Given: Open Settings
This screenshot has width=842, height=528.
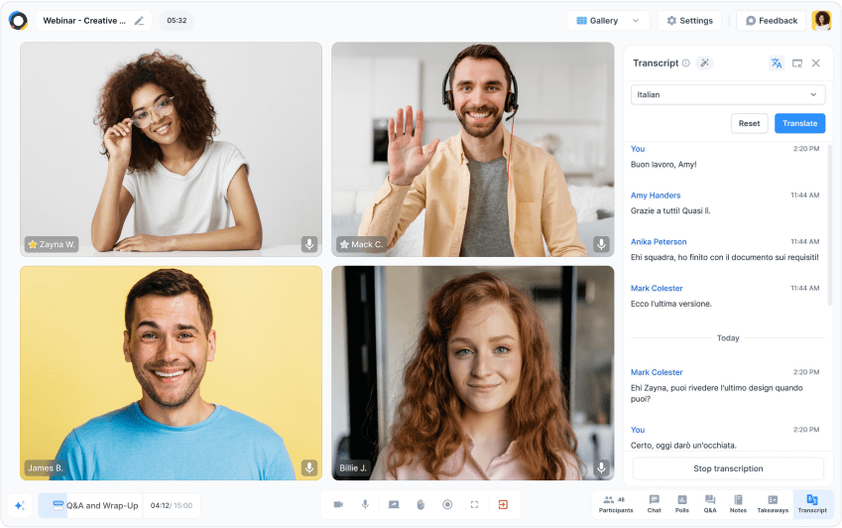Looking at the screenshot, I should [689, 21].
